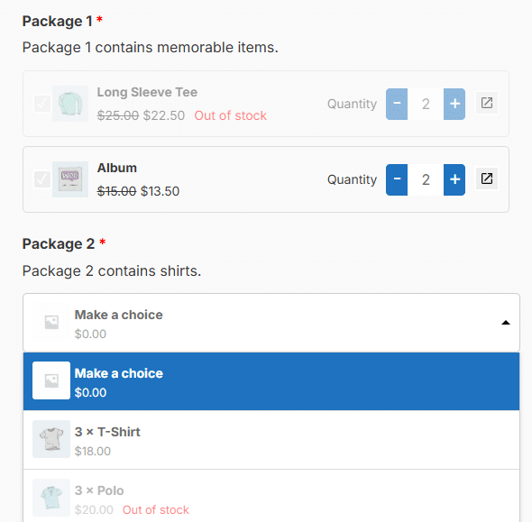Click the Album product thumbnail

click(x=70, y=179)
